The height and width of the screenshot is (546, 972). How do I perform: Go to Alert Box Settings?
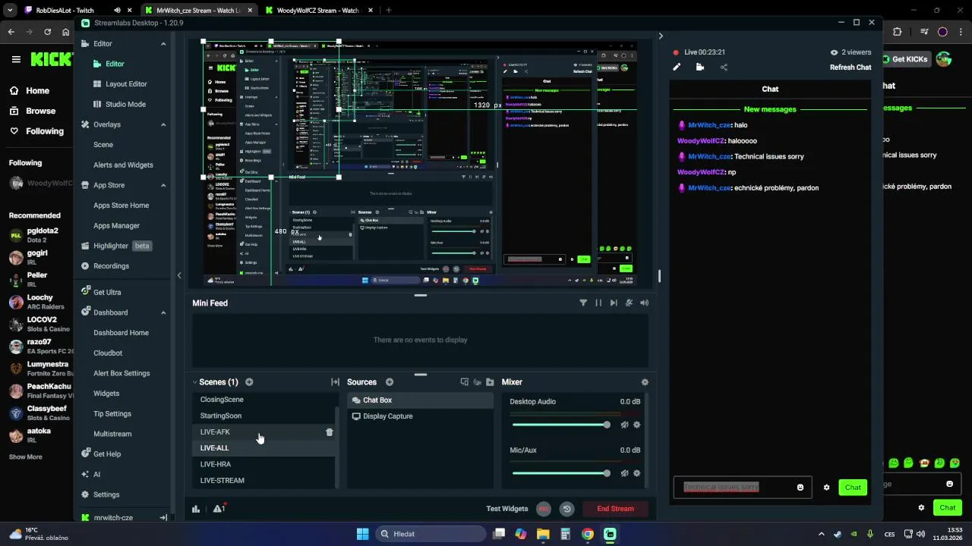(x=121, y=373)
